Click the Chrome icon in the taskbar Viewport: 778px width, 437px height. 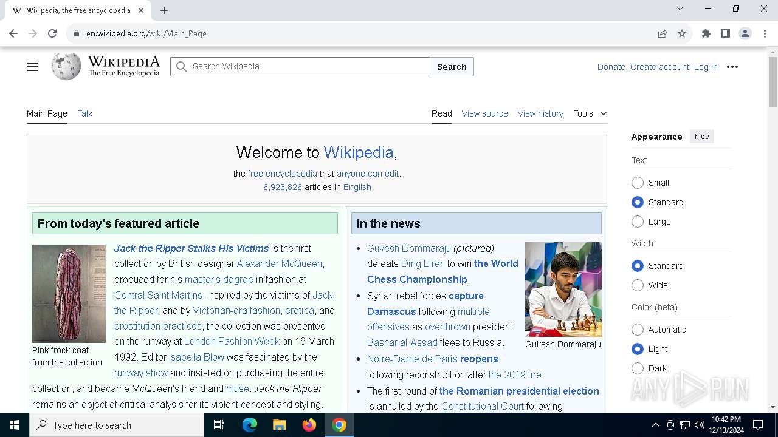pyautogui.click(x=339, y=425)
